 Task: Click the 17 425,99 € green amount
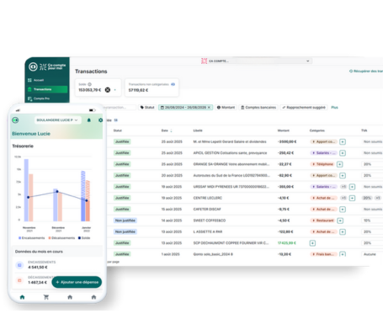point(286,243)
